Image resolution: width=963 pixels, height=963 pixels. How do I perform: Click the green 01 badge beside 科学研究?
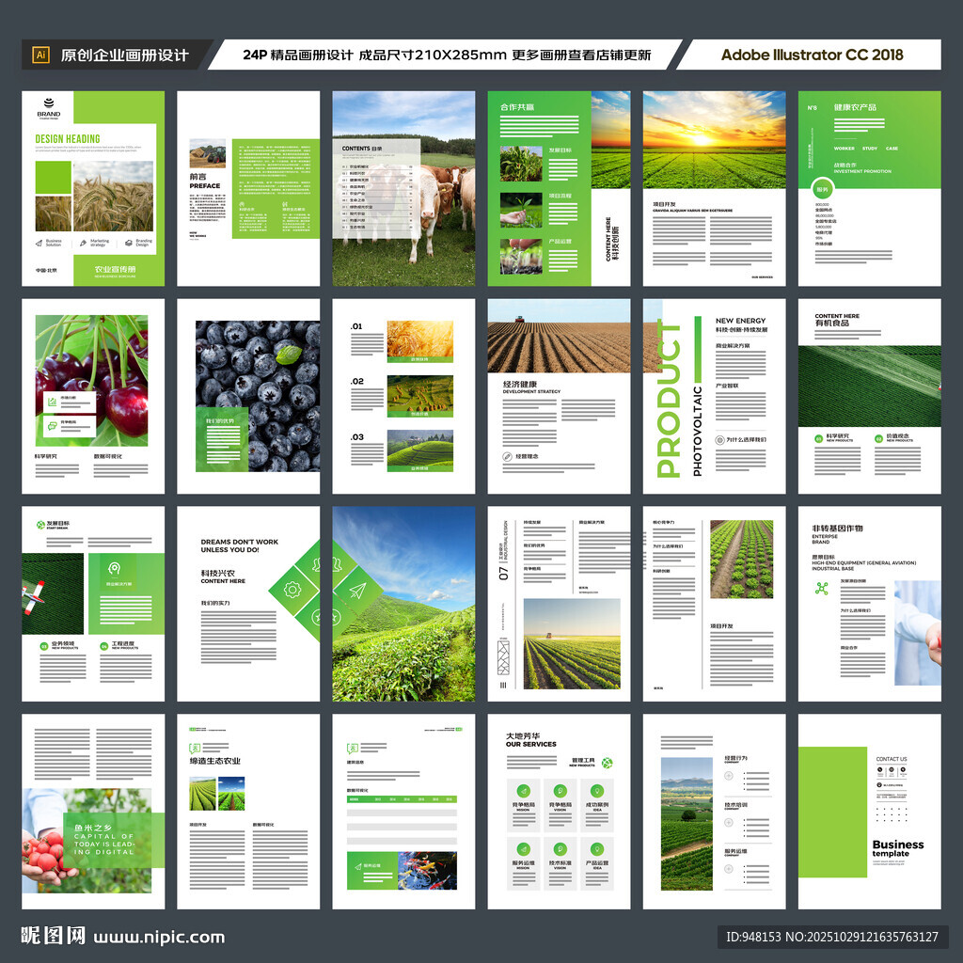(818, 438)
